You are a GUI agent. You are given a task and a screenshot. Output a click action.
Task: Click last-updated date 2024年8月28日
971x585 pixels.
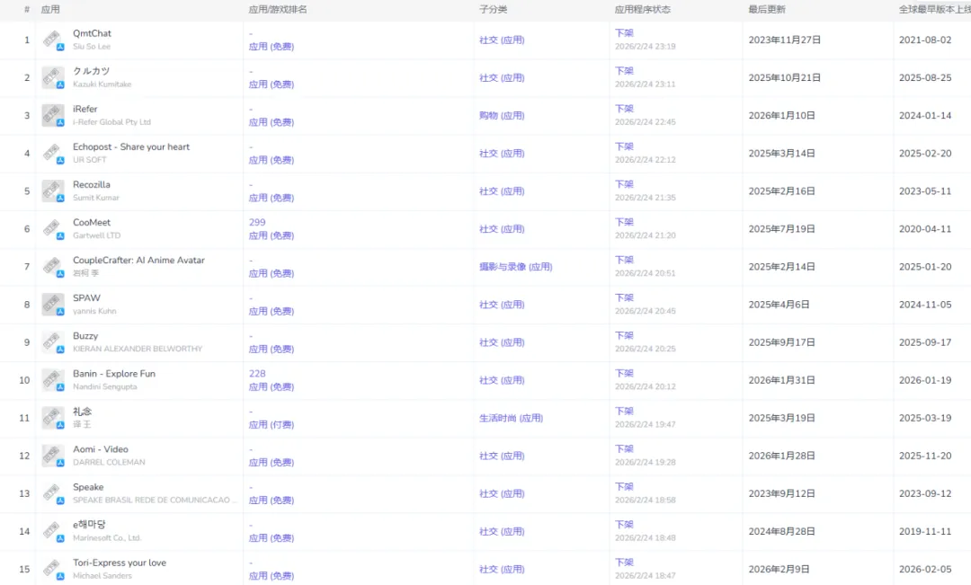tap(781, 531)
